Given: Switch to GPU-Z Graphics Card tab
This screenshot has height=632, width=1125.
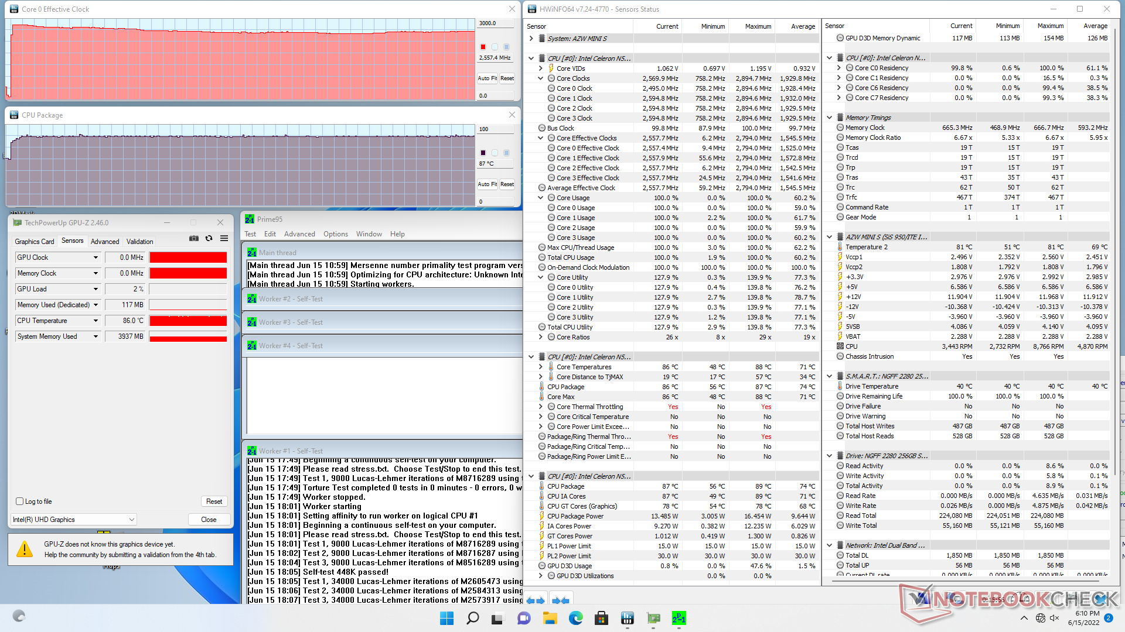Looking at the screenshot, I should (35, 242).
